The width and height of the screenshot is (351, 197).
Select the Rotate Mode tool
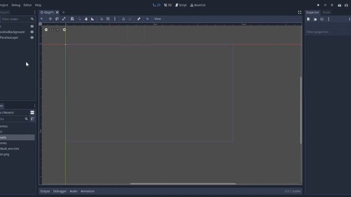tap(57, 19)
